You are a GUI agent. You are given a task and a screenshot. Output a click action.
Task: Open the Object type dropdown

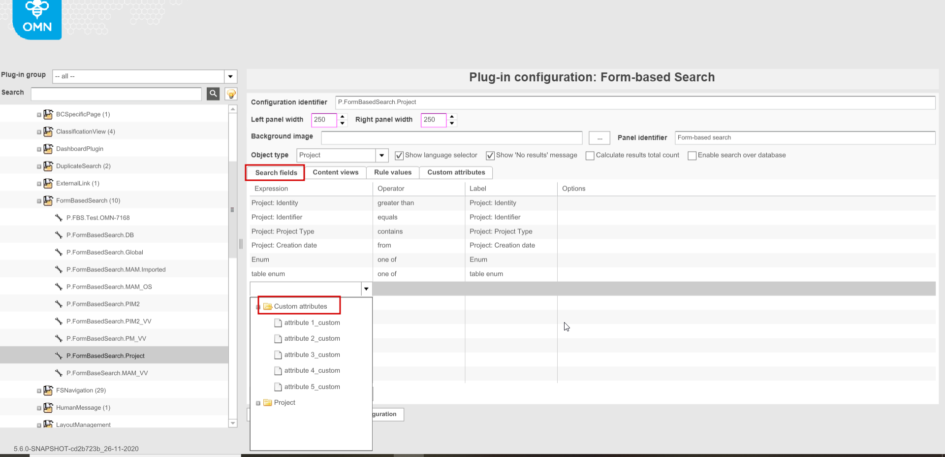click(x=381, y=155)
